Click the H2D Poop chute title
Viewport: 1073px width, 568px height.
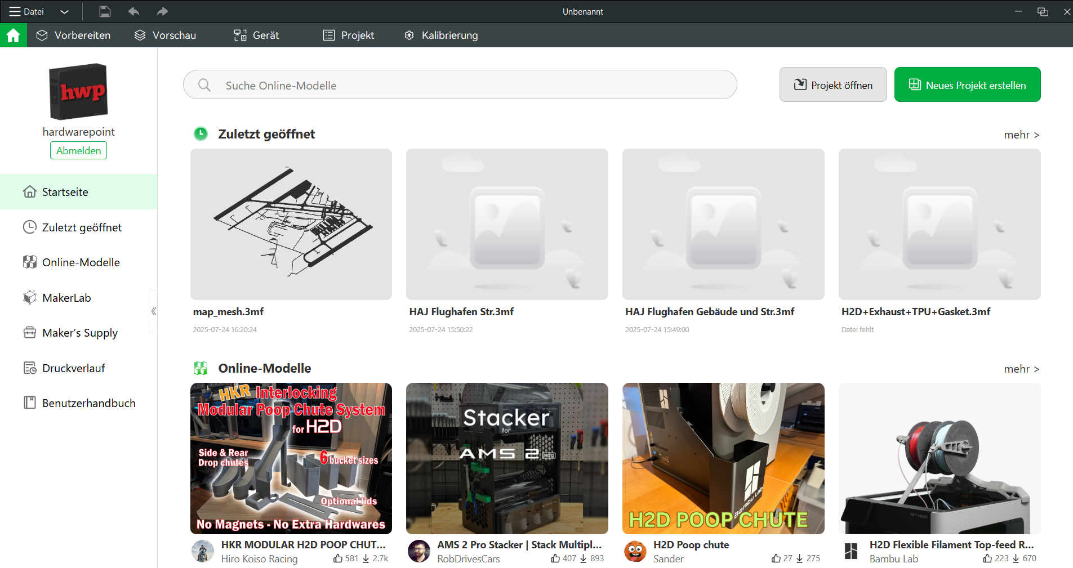pos(691,545)
